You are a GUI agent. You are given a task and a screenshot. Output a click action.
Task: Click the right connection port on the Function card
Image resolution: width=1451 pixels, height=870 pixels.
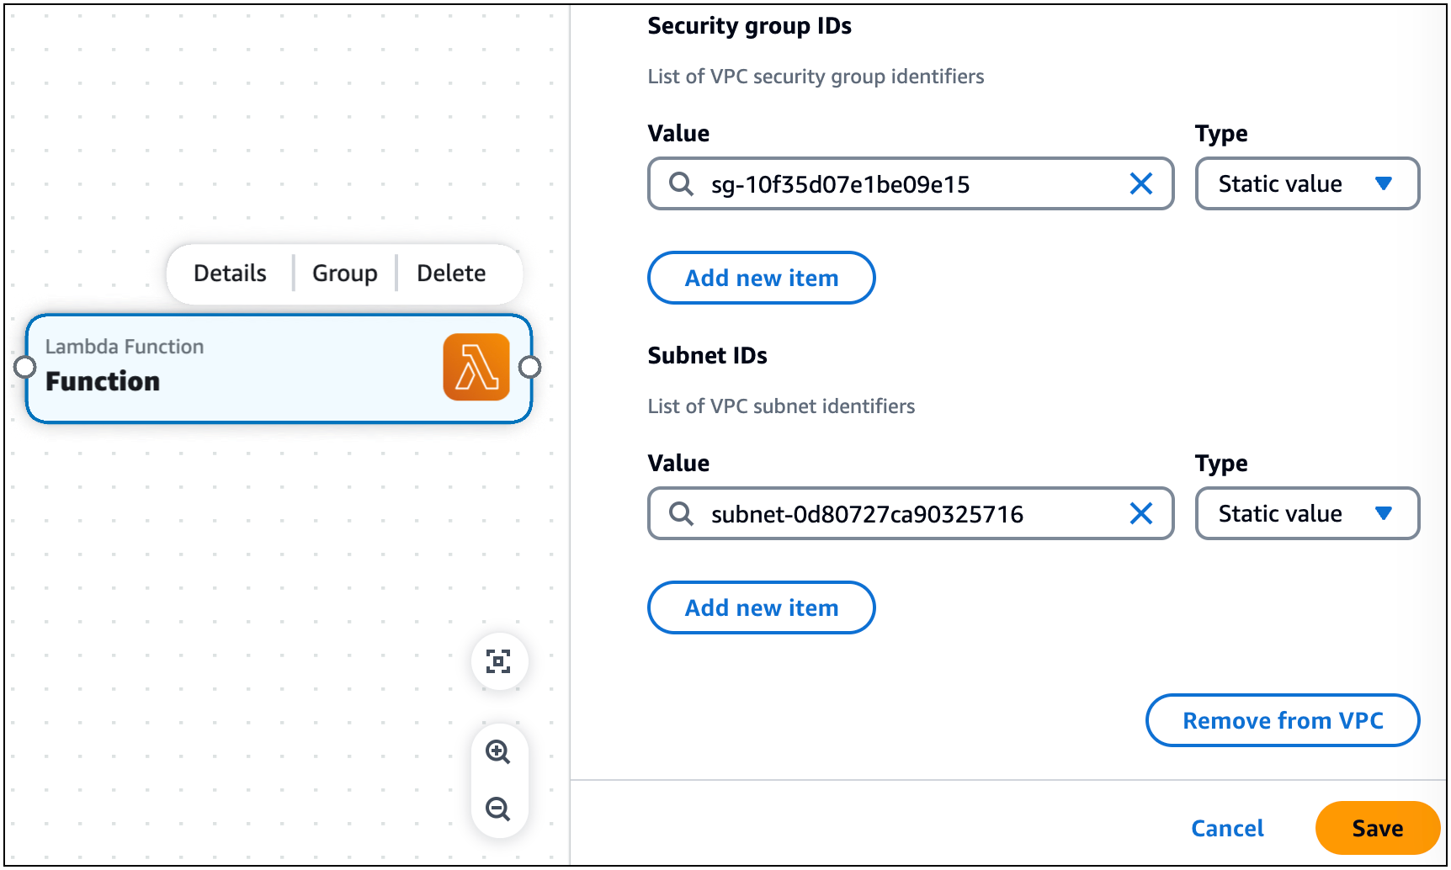pos(529,366)
